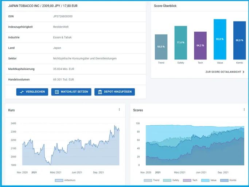
Task: Click the Marktkapitalisierung value 35.824 Mio. EUR
Action: 63,69
